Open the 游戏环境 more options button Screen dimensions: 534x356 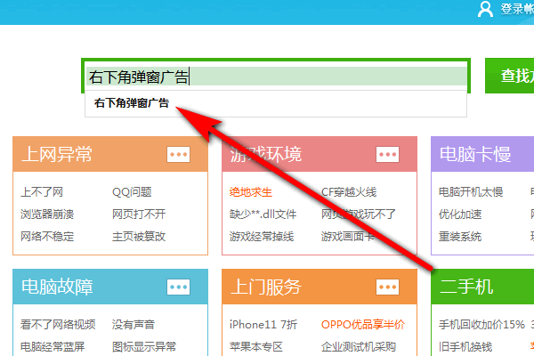(x=387, y=154)
